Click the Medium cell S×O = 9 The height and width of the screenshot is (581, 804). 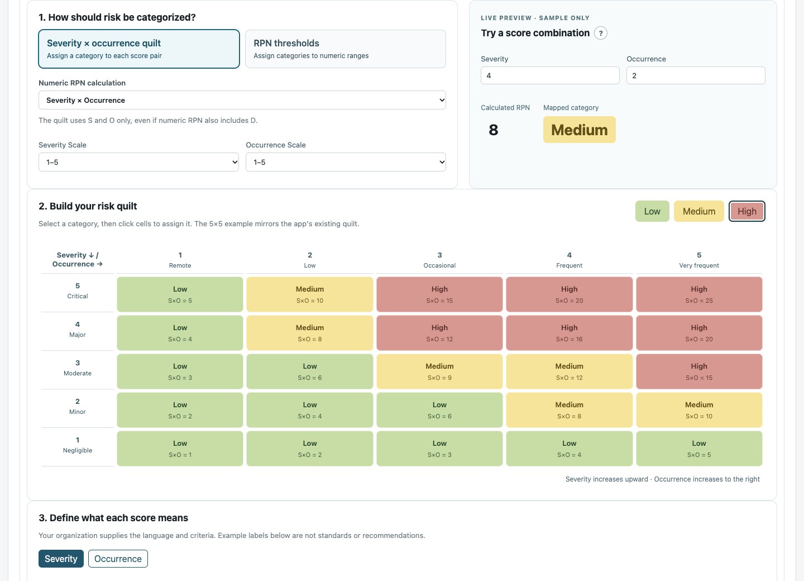pos(439,372)
